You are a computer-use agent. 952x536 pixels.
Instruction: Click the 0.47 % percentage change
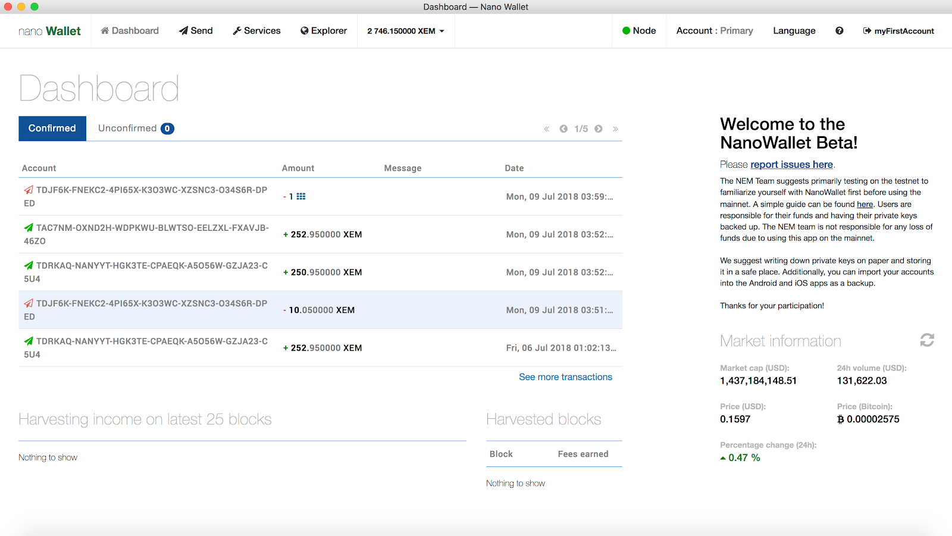click(740, 458)
